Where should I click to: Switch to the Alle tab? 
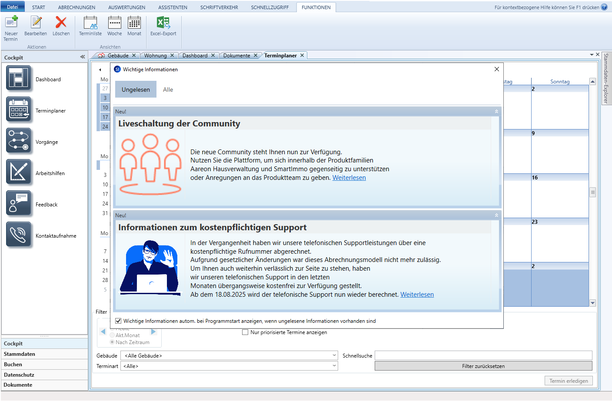point(168,90)
